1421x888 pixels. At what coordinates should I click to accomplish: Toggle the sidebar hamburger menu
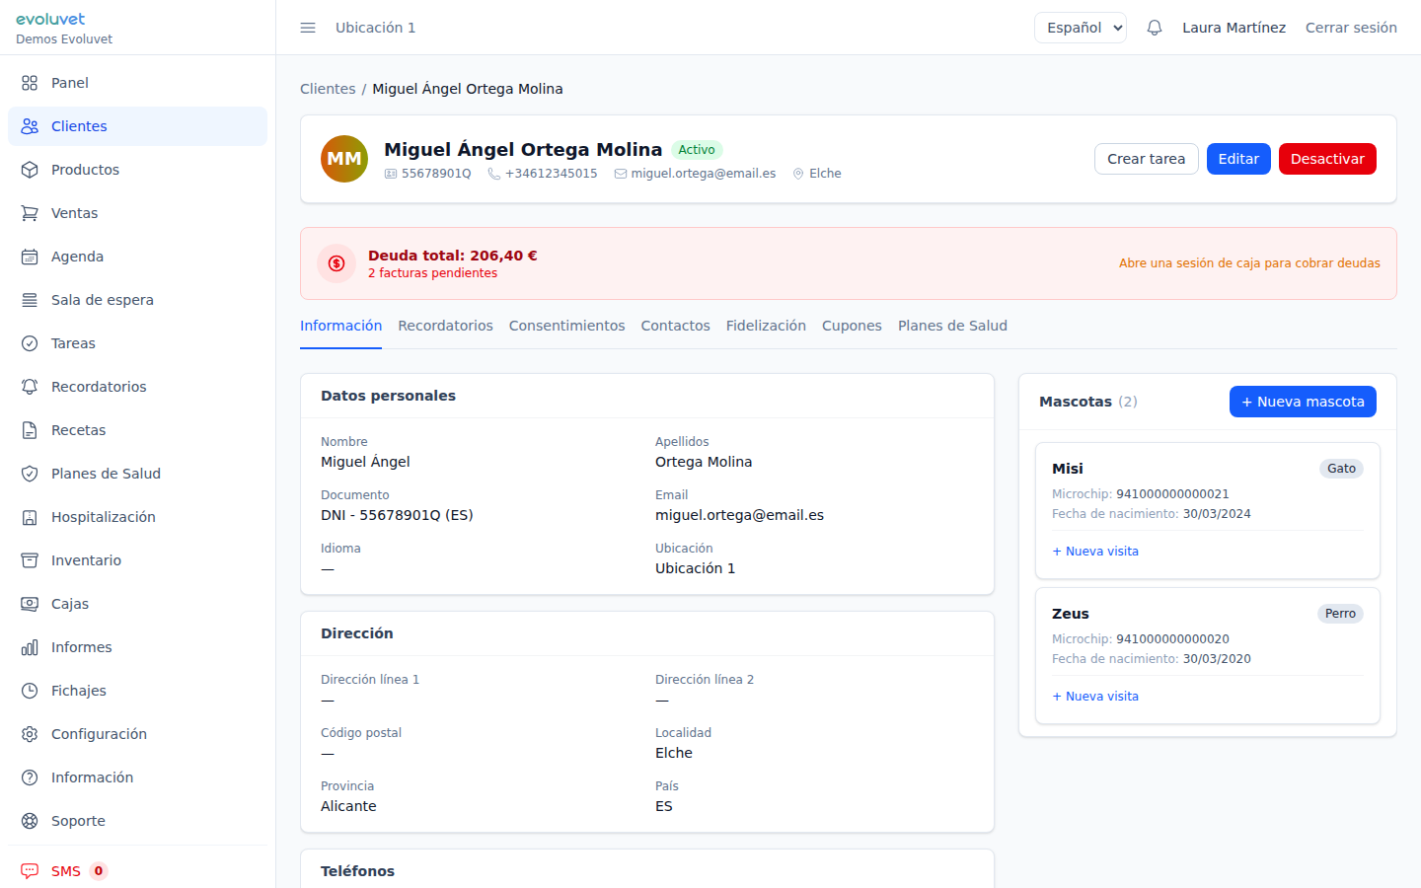click(x=308, y=28)
